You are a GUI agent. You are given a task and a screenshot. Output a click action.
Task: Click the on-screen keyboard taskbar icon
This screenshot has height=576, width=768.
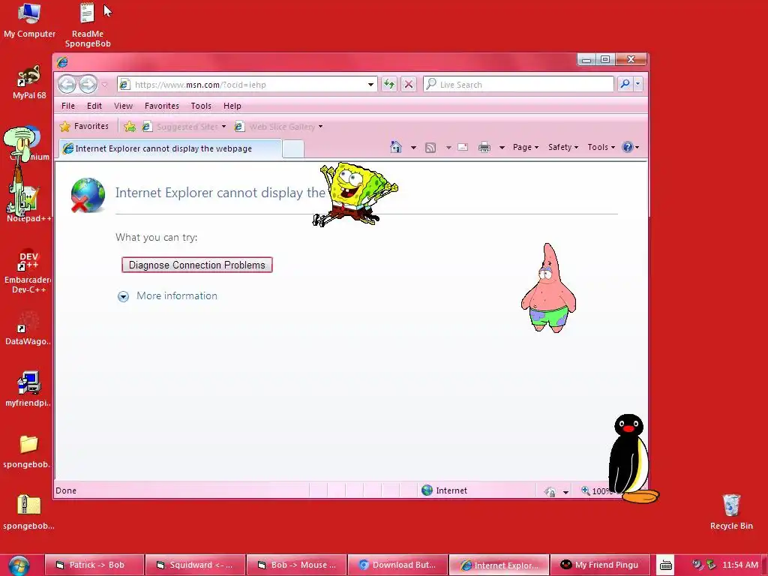click(x=666, y=565)
